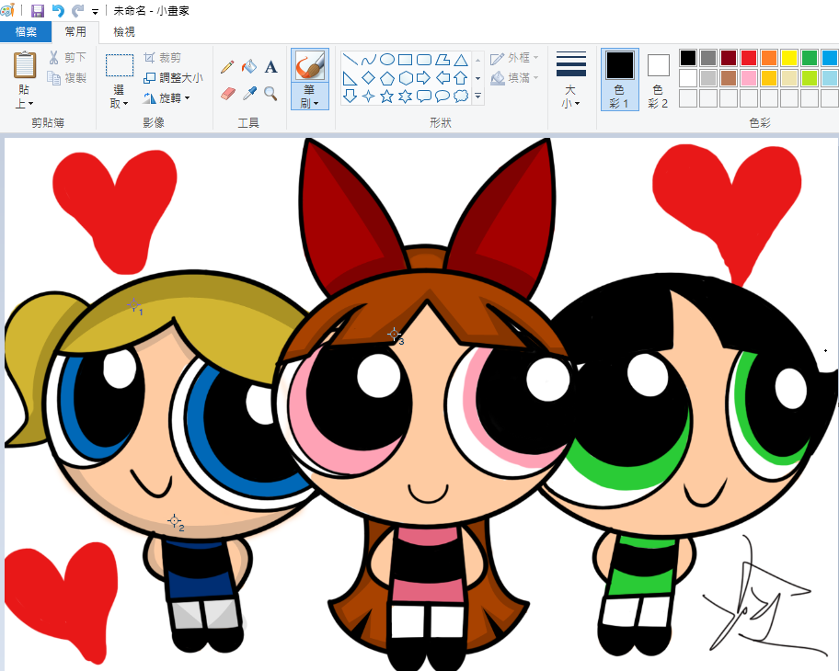The height and width of the screenshot is (671, 839).
Task: Choose the Rounded rectangle shape
Action: tap(424, 60)
